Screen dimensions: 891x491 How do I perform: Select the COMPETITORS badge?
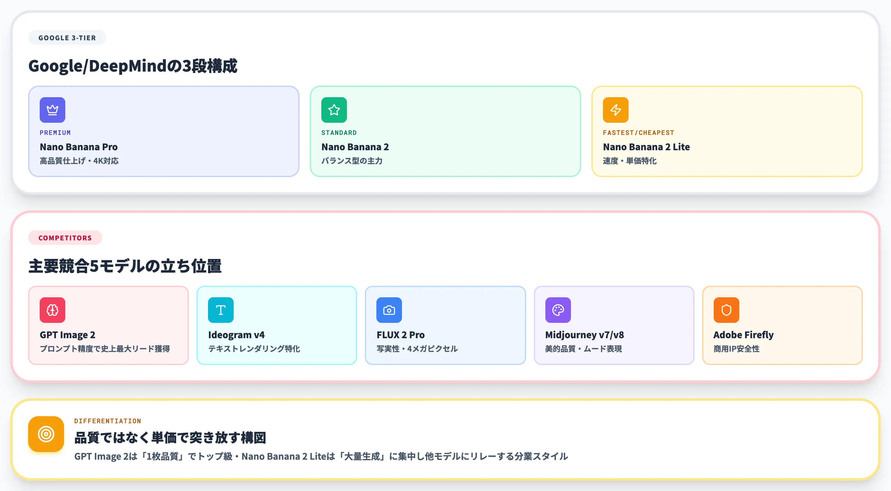(x=65, y=238)
